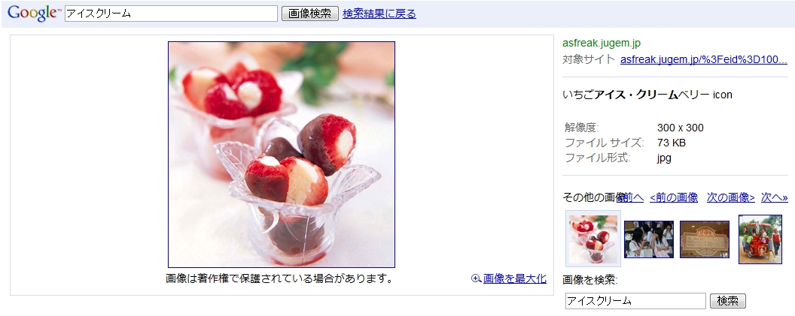Viewport: 795px width, 316px height.
Task: Open the thumbnail of girls in white uniforms
Action: 648,239
